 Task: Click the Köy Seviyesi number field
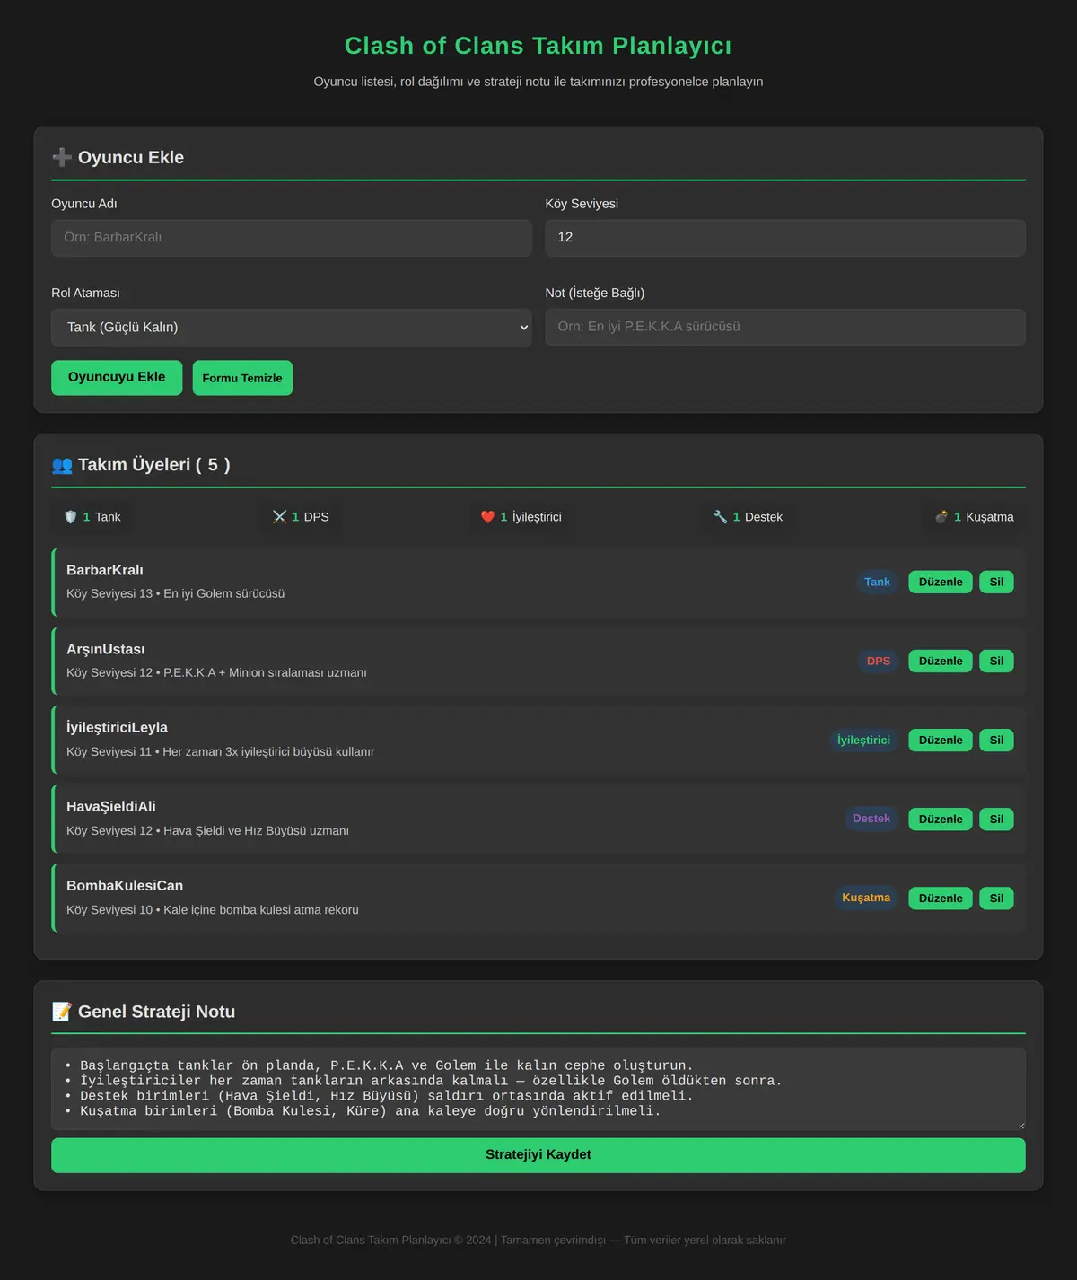[x=785, y=238]
